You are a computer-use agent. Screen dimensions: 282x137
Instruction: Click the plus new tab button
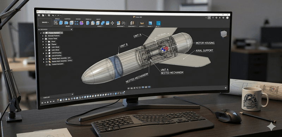point(209,18)
